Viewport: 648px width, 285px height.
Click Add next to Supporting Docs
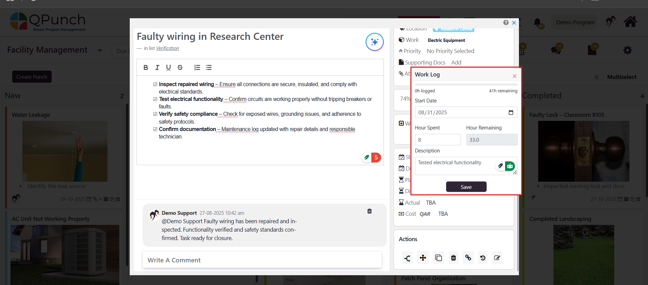[x=456, y=62]
